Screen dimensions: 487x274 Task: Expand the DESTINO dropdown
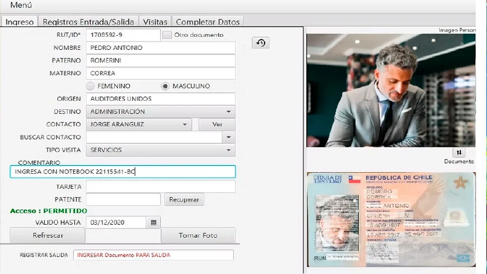click(229, 112)
